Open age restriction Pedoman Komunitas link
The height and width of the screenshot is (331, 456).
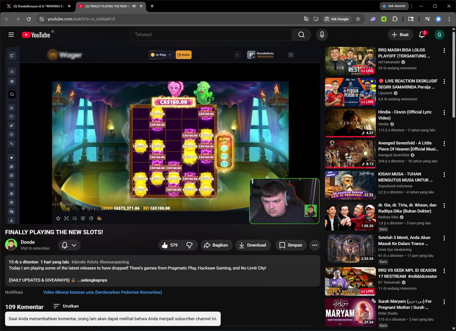coord(102,292)
